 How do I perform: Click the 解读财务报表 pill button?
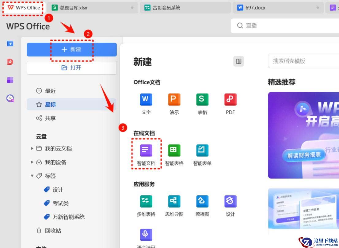click(304, 155)
